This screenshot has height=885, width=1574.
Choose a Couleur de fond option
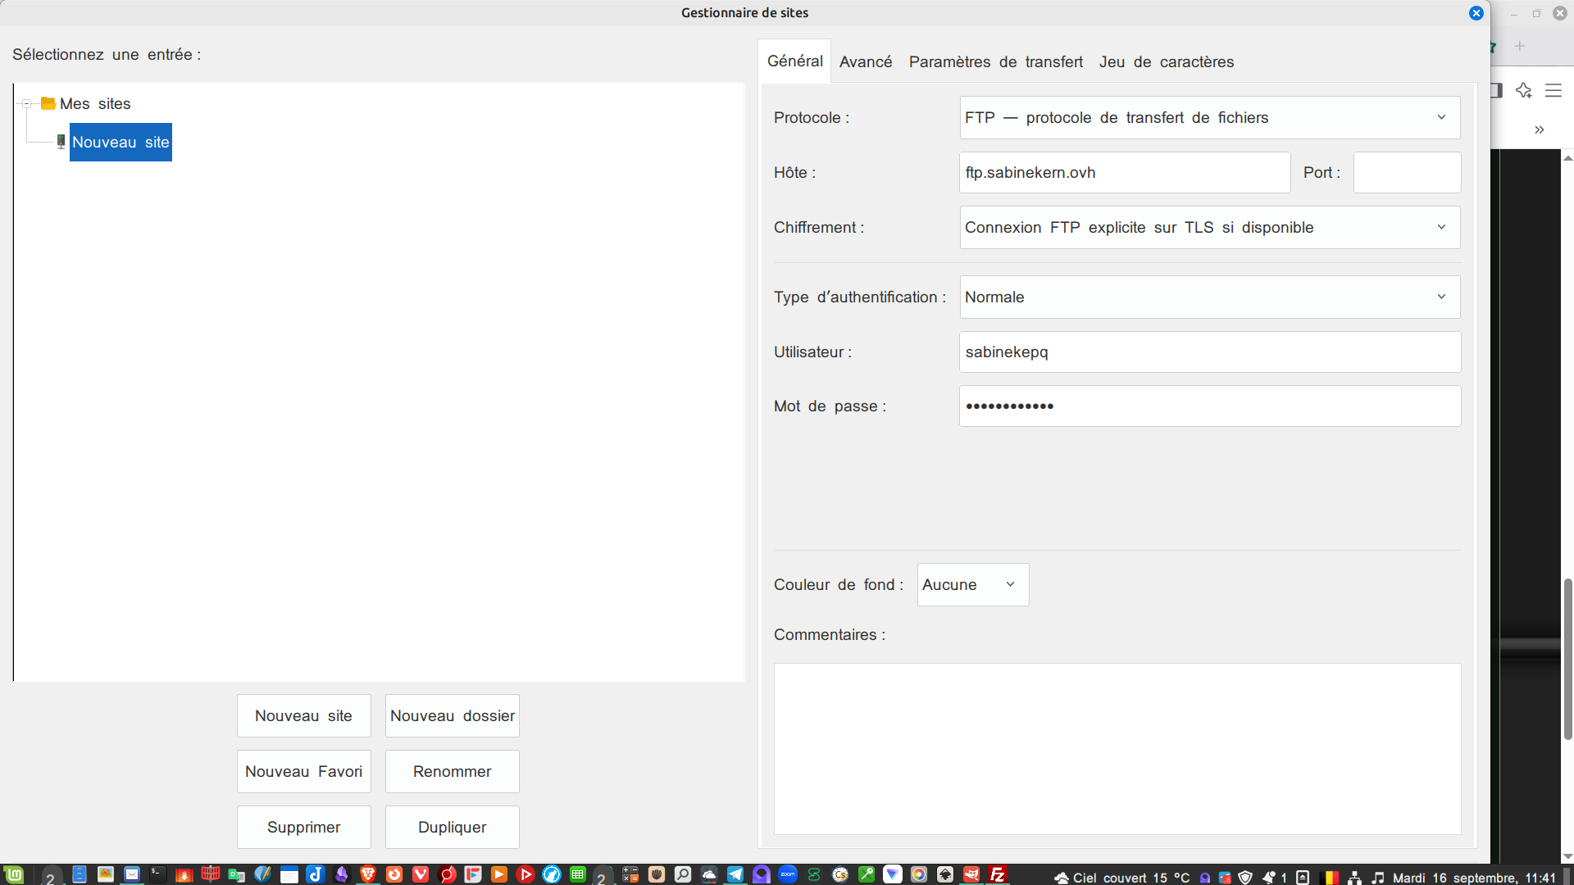(x=972, y=585)
